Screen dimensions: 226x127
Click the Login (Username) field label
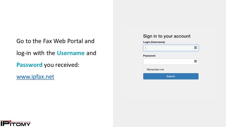coord(154,42)
